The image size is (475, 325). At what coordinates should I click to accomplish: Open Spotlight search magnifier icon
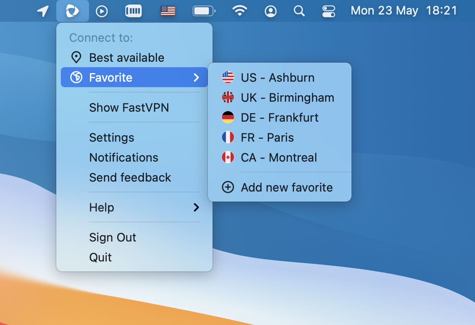point(299,11)
